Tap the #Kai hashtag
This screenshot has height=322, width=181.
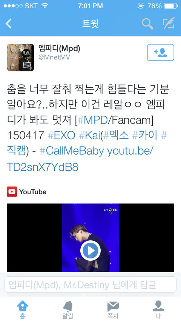tap(90, 136)
